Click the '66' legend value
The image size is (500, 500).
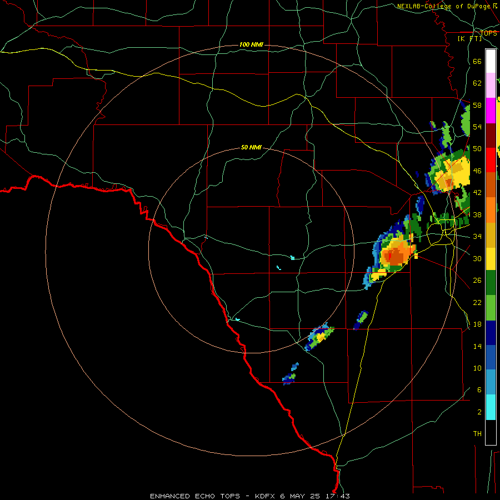click(477, 62)
